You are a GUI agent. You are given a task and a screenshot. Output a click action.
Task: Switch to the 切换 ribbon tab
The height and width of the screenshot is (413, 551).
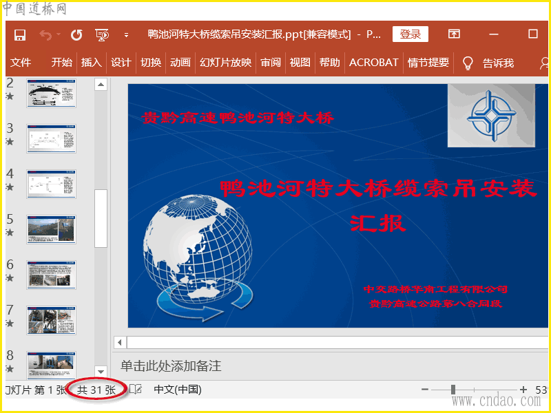(x=151, y=63)
